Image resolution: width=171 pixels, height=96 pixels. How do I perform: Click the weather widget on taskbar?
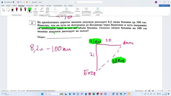5,94
